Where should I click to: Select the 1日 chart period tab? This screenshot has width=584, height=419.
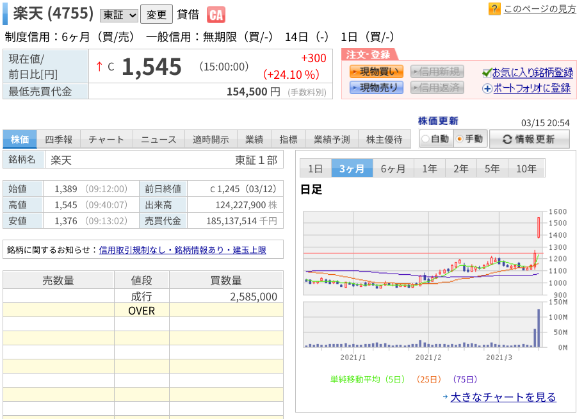click(316, 168)
